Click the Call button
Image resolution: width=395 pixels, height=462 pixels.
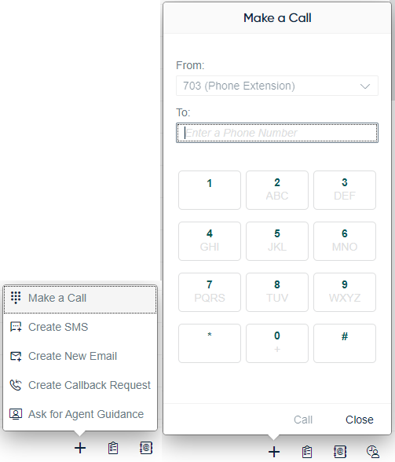pos(303,420)
